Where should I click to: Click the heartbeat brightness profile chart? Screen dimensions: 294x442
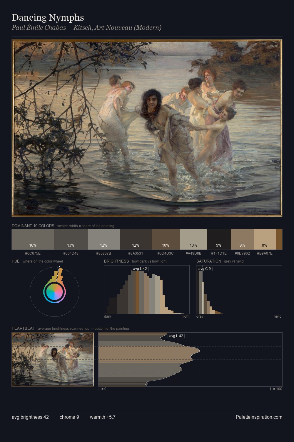tap(190, 359)
